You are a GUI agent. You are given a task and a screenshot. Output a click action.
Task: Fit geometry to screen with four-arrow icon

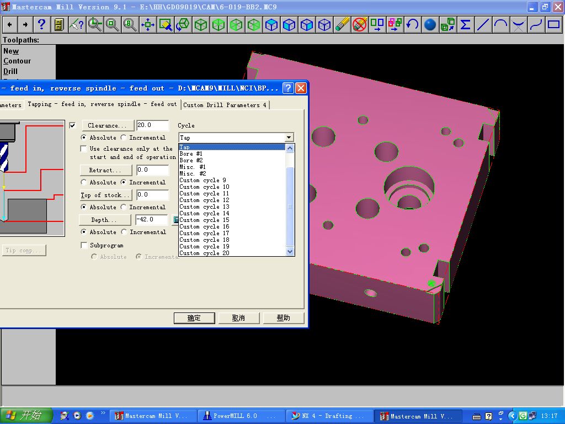click(x=147, y=25)
